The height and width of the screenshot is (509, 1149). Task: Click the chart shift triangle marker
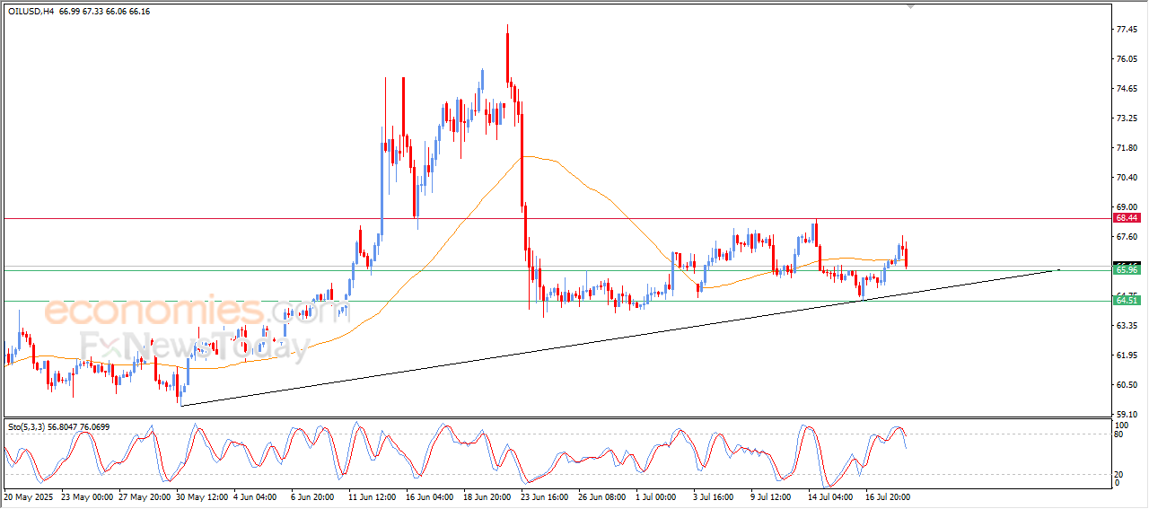pyautogui.click(x=910, y=6)
